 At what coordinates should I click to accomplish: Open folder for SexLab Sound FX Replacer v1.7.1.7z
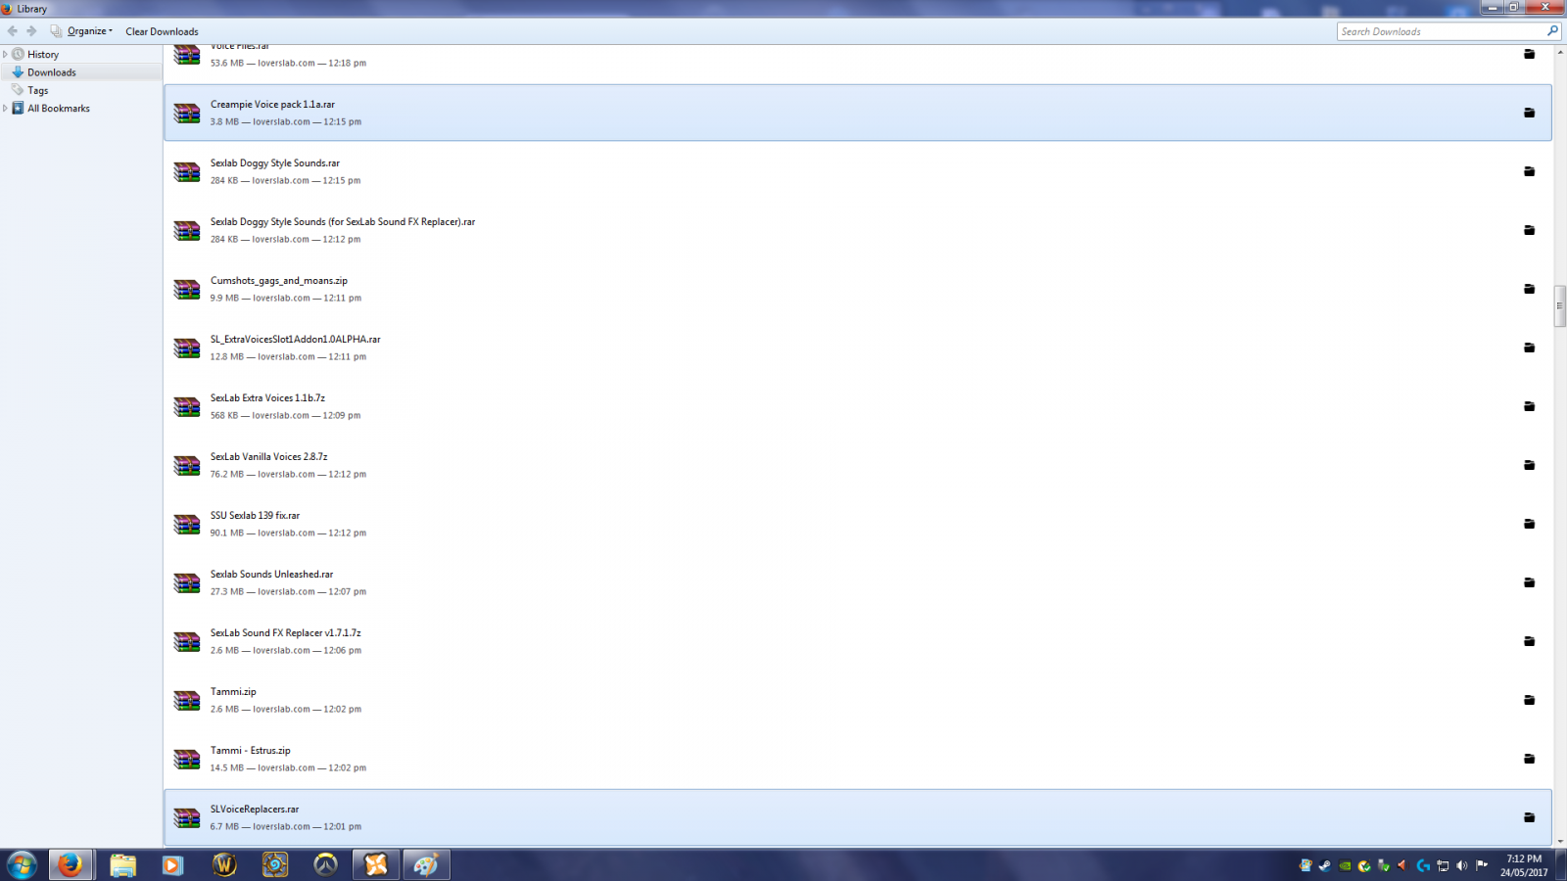click(1529, 641)
